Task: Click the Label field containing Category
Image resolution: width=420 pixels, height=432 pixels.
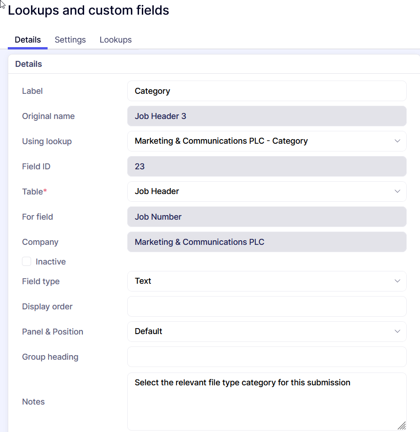Action: [x=267, y=91]
